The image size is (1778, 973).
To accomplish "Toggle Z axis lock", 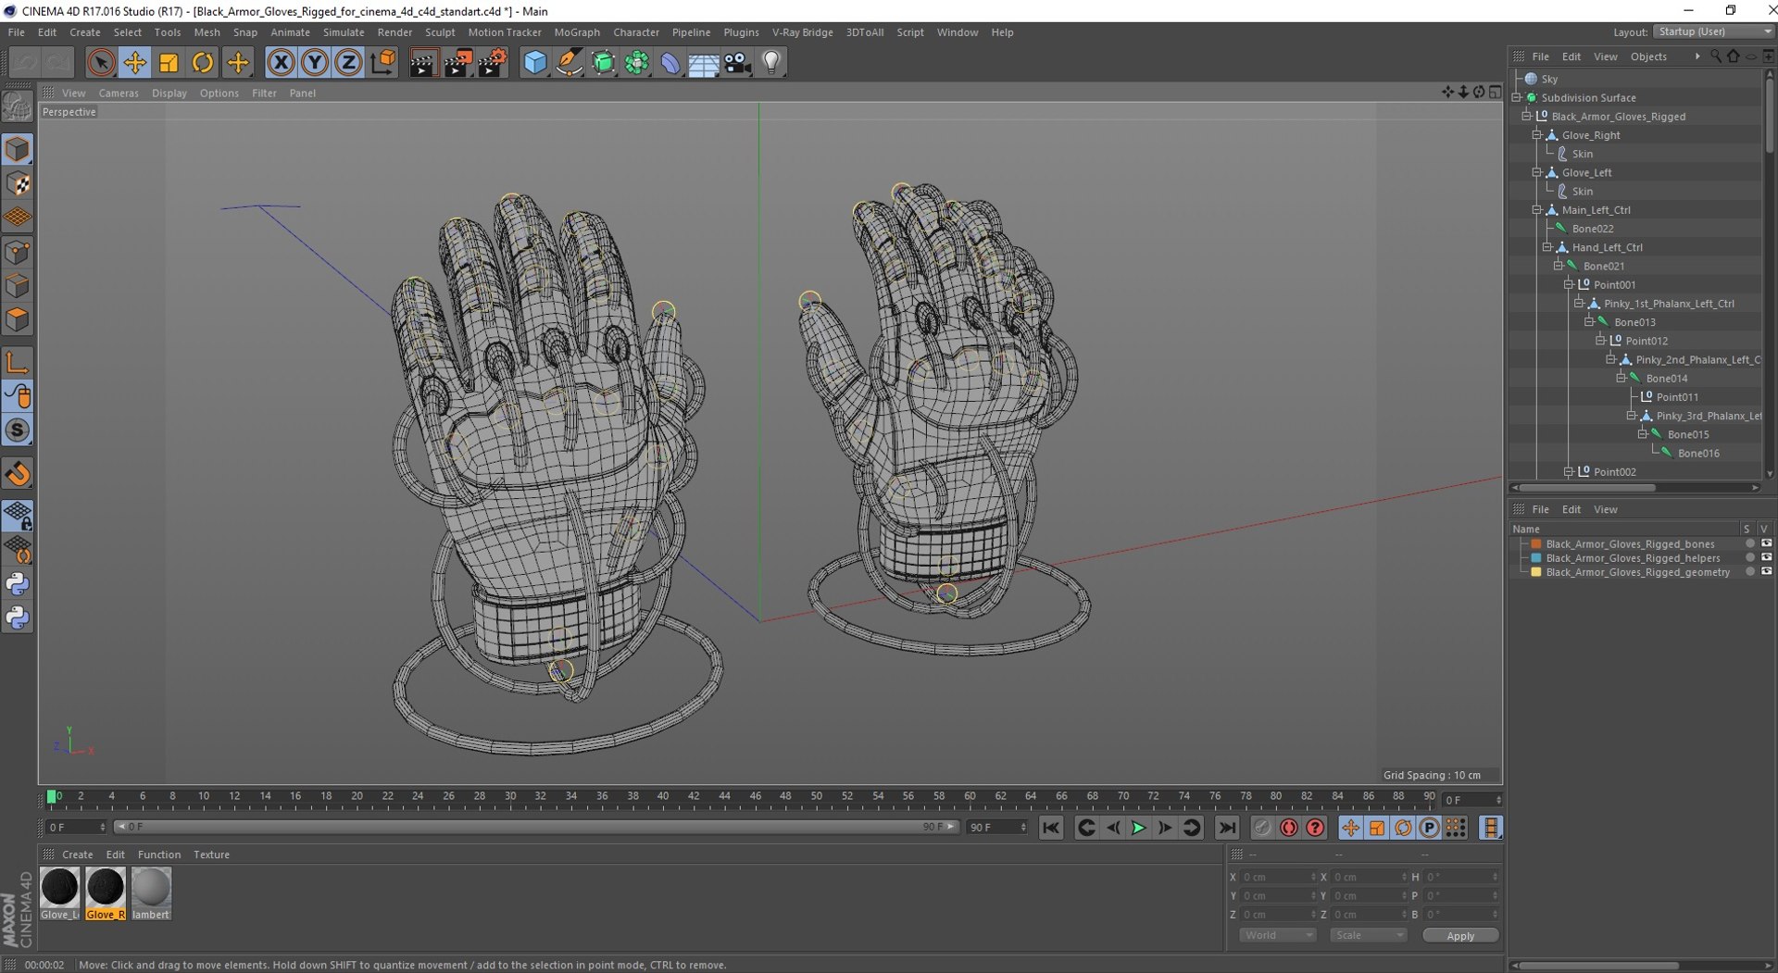I will pos(348,63).
